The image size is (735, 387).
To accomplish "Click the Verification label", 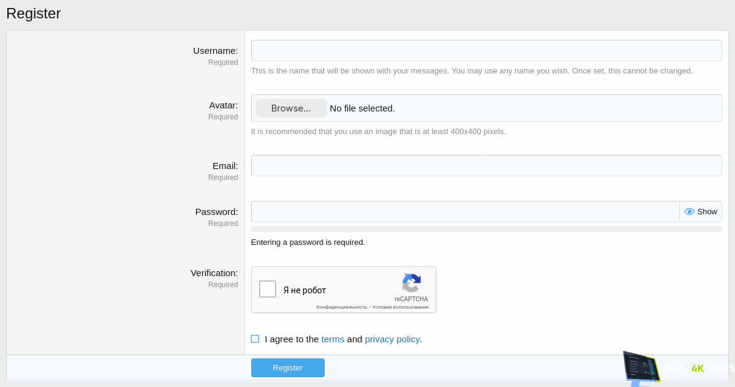I will point(214,273).
